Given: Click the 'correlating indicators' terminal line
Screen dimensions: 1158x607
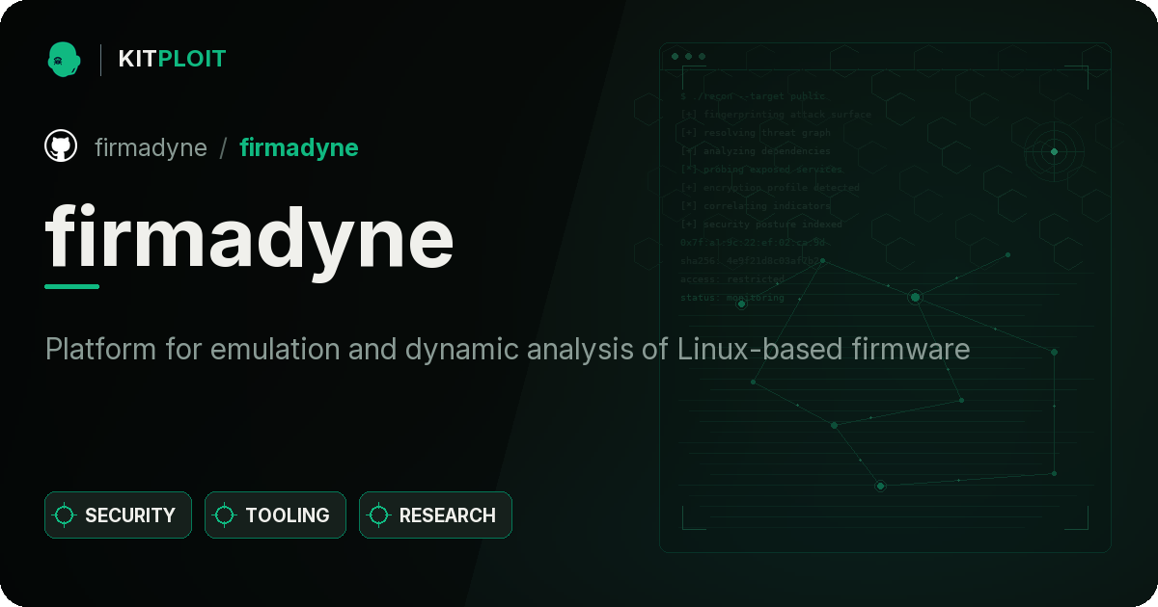Looking at the screenshot, I should [x=755, y=206].
